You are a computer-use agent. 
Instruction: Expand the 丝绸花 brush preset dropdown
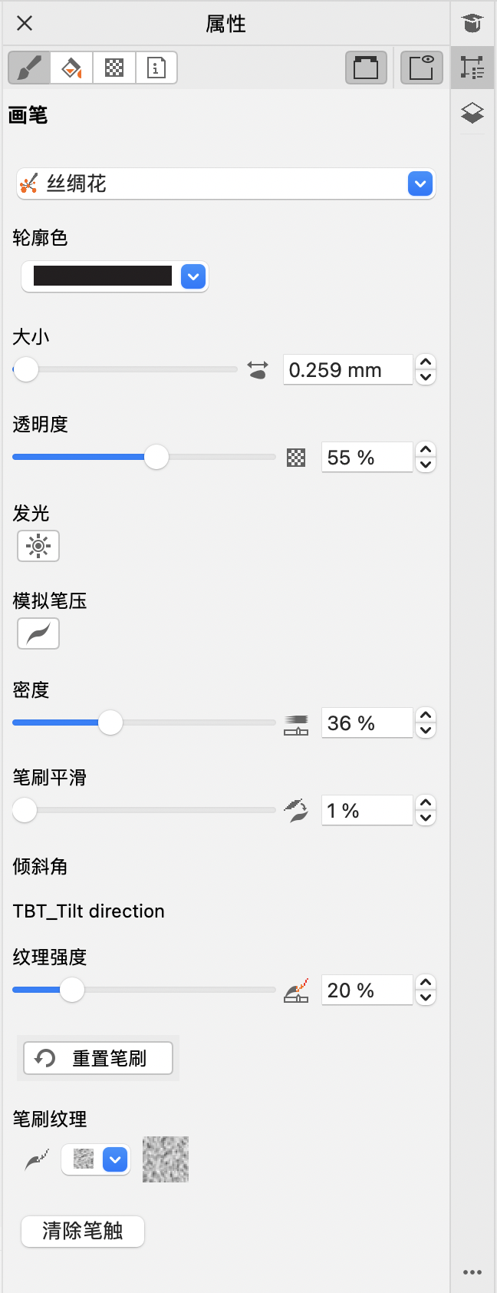tap(420, 184)
